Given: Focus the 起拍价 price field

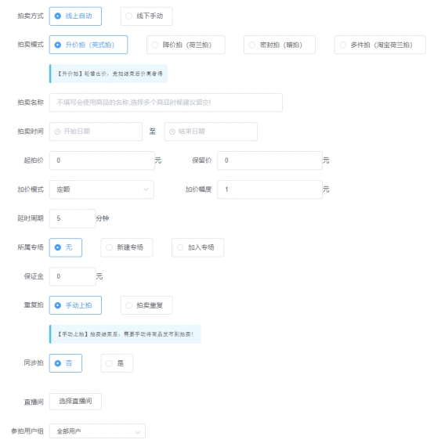Looking at the screenshot, I should (102, 160).
